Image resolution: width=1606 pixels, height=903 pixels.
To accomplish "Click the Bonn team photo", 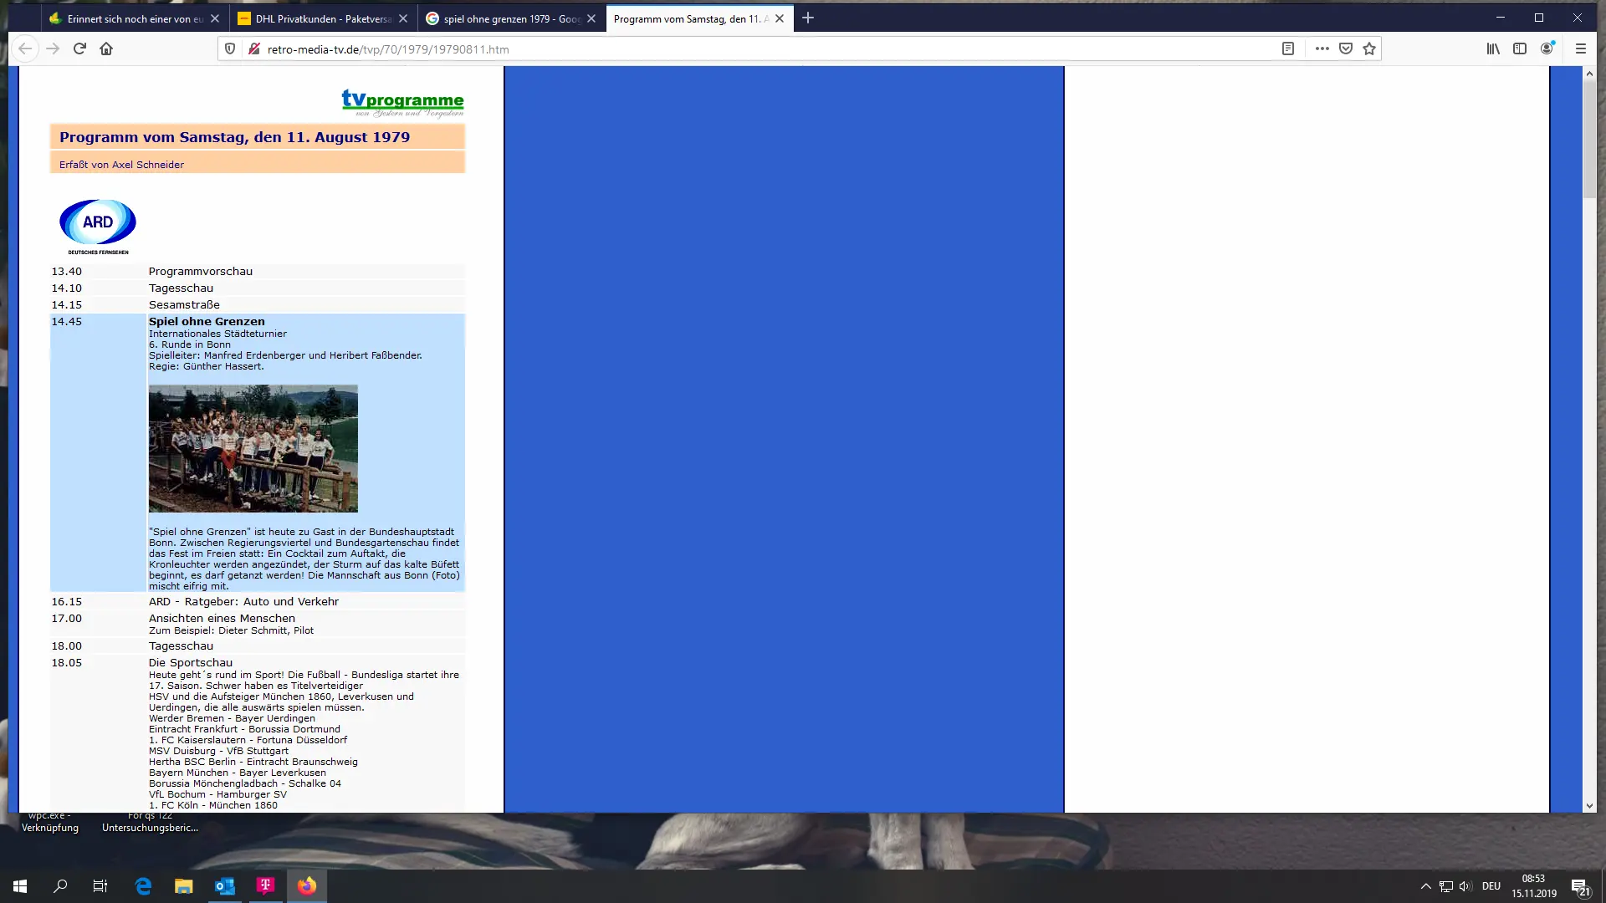I will 253,448.
